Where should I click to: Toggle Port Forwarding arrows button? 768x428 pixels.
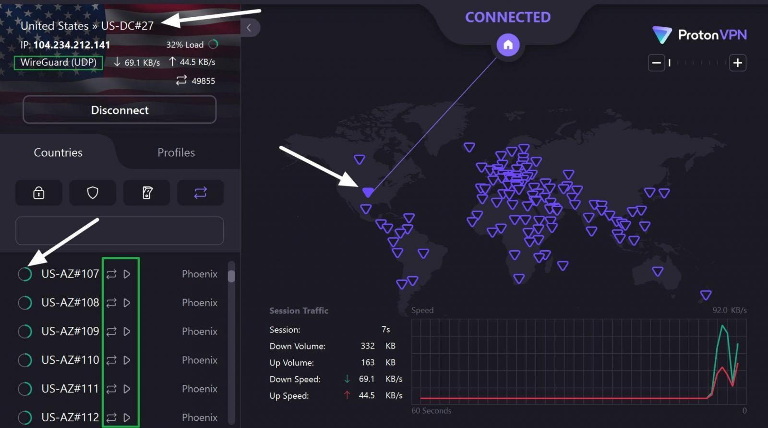(x=200, y=193)
